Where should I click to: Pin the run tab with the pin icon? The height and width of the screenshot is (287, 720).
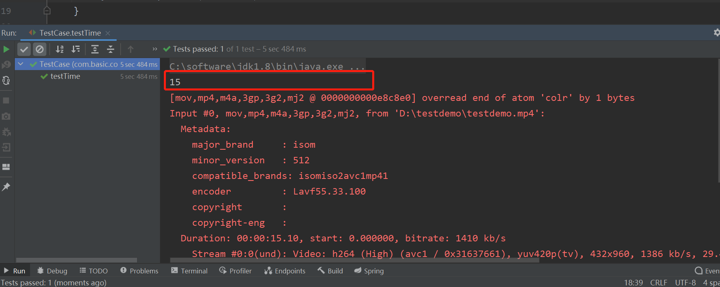[x=6, y=187]
